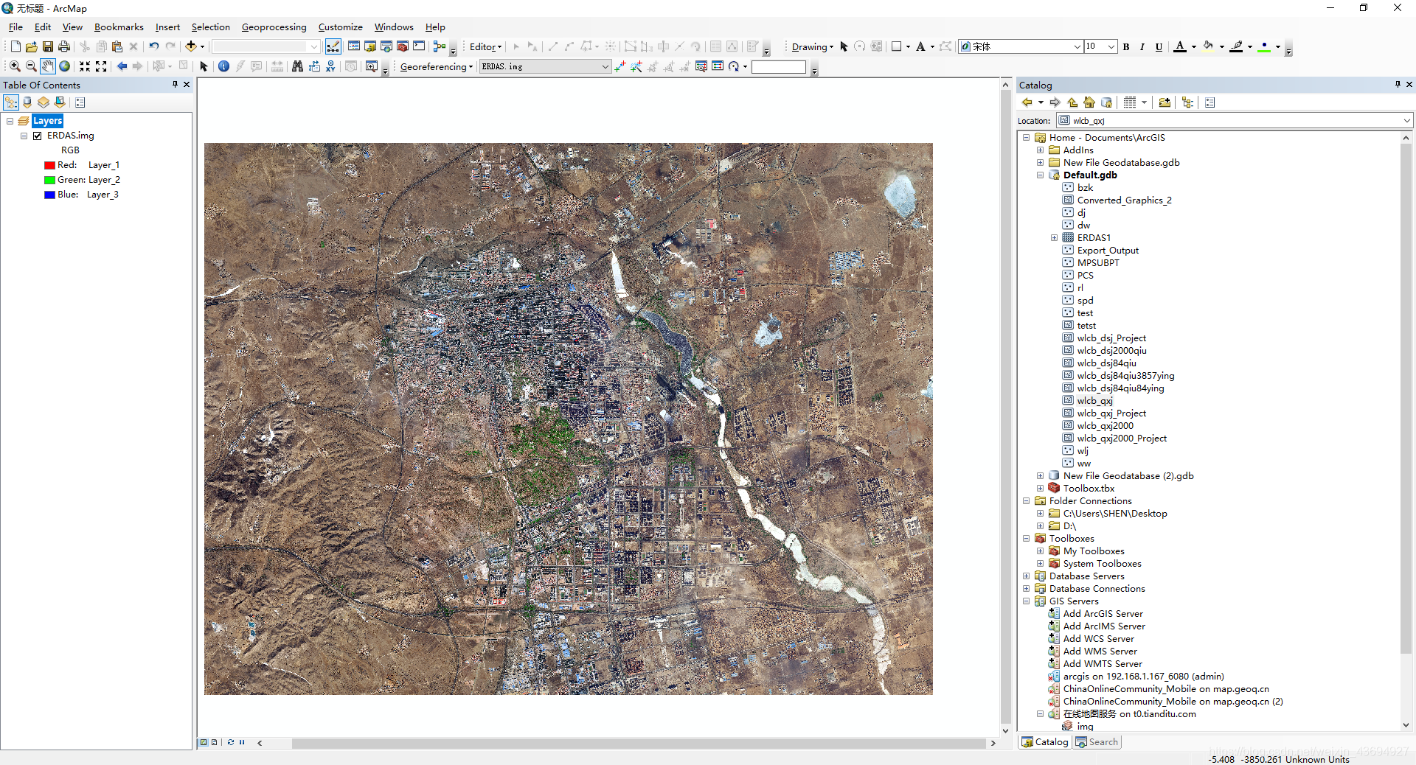Click Add WMS Server
Viewport: 1416px width, 765px height.
1100,652
